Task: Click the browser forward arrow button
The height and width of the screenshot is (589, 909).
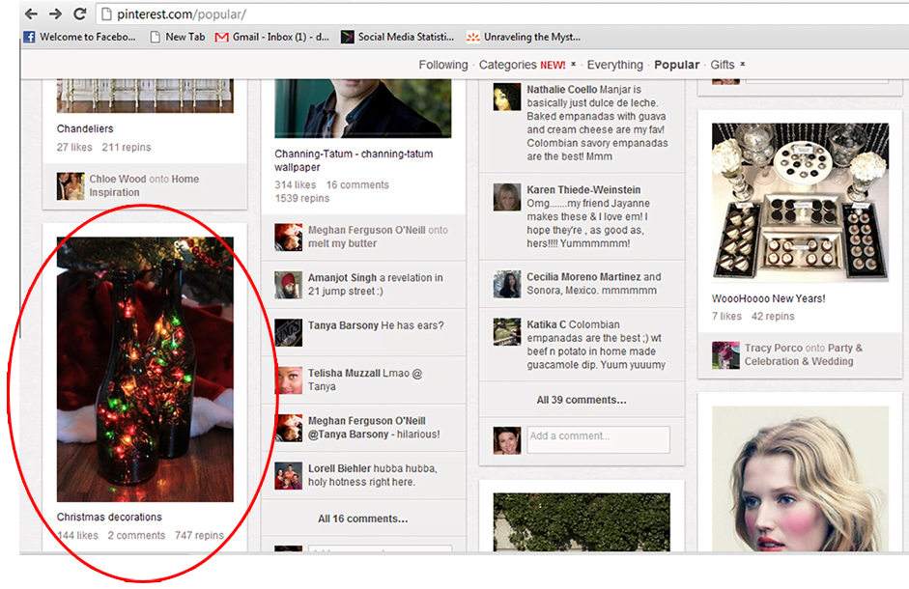Action: 55,14
